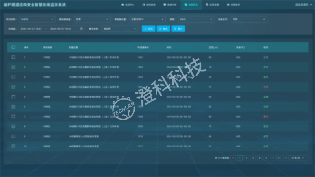Click the pagination ellipsis to jump pages
Viewport: 315px width, 177px height.
click(272, 157)
